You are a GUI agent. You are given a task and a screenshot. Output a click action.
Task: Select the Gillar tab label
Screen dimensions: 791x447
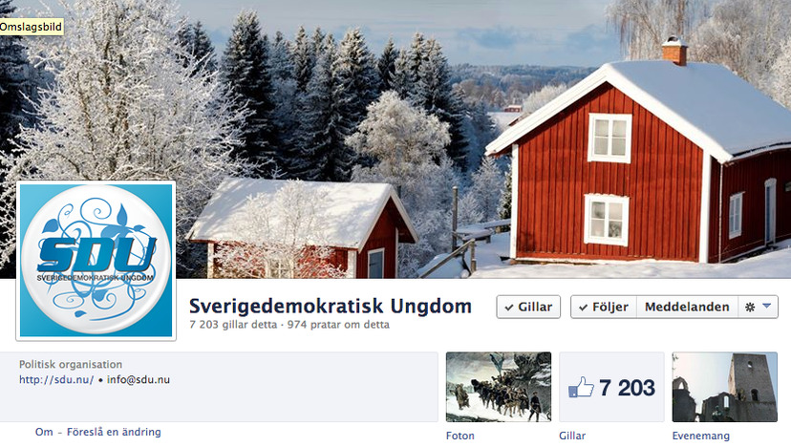tap(572, 436)
